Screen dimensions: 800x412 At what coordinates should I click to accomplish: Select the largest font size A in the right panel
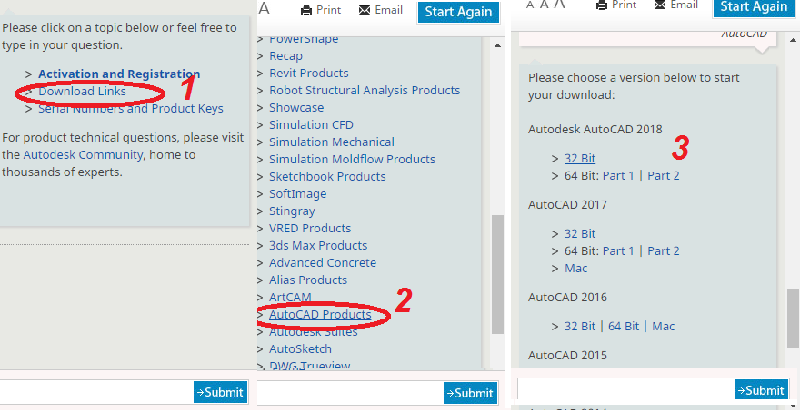[560, 4]
